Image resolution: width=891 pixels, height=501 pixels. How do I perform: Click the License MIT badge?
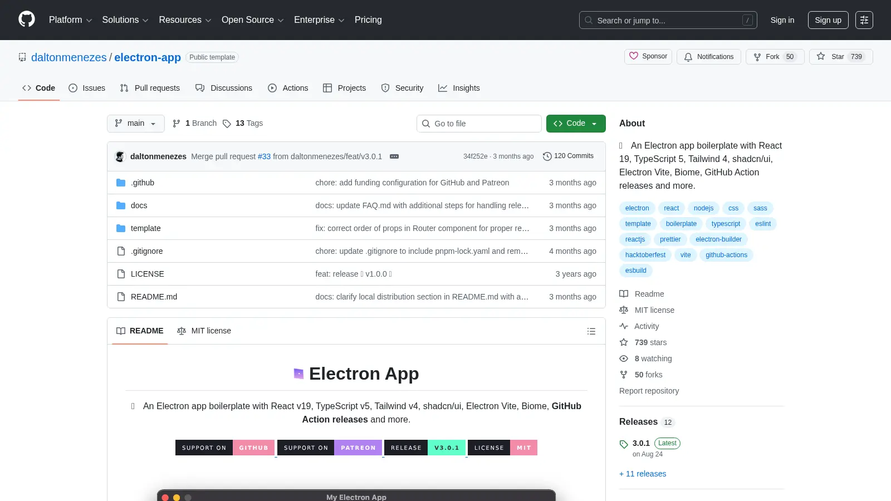point(502,448)
